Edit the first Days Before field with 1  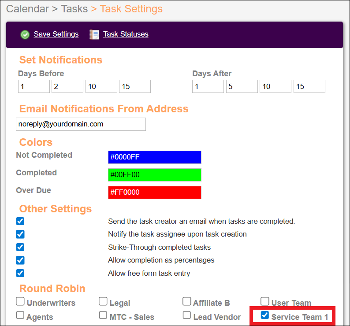click(34, 86)
